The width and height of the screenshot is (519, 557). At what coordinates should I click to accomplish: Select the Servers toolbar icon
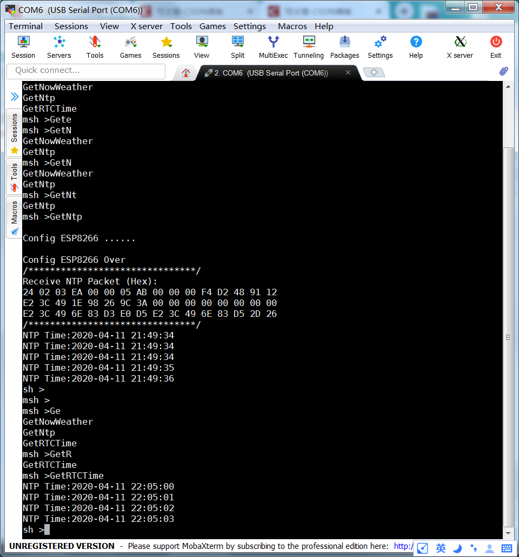point(59,46)
